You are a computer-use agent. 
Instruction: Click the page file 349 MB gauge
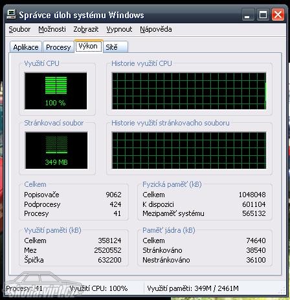click(56, 151)
